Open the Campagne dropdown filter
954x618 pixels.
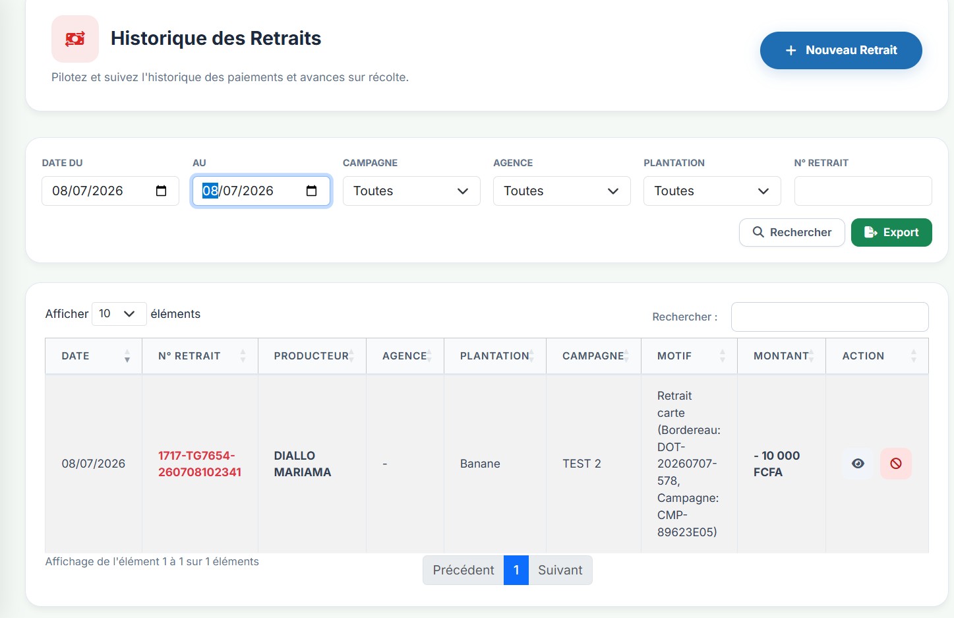pos(411,191)
